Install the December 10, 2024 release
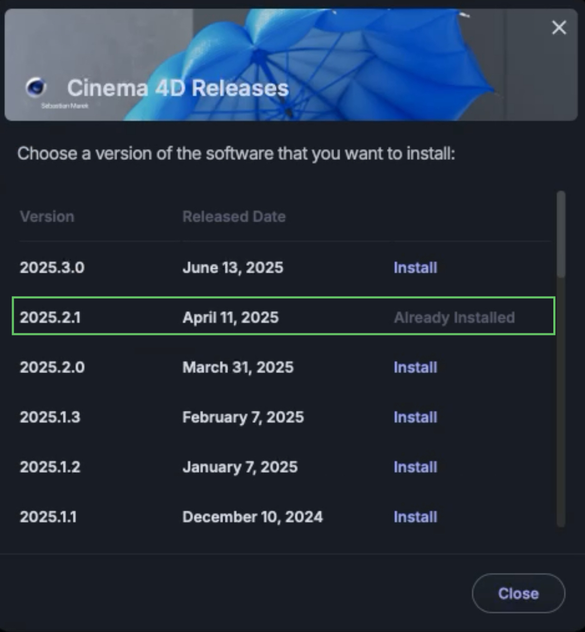This screenshot has height=632, width=585. pyautogui.click(x=415, y=516)
